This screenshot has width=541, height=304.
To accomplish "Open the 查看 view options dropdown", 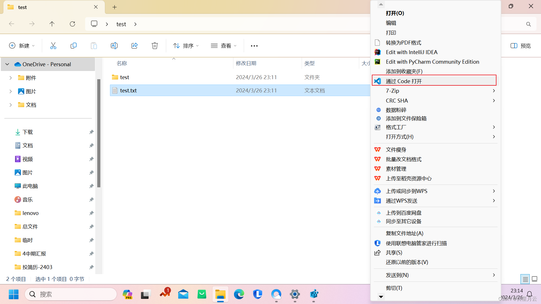I will pyautogui.click(x=224, y=45).
